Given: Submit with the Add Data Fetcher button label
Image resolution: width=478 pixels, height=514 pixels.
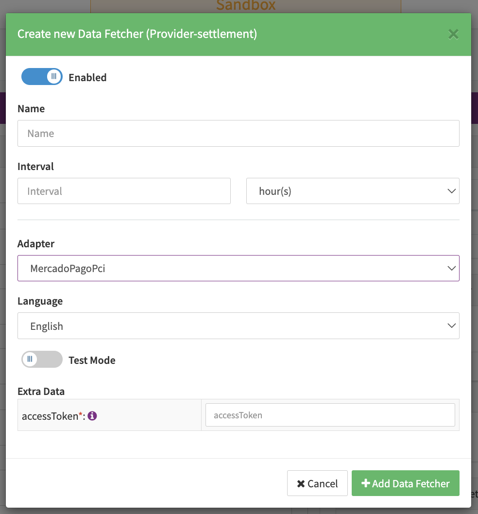Looking at the screenshot, I should pyautogui.click(x=411, y=483).
